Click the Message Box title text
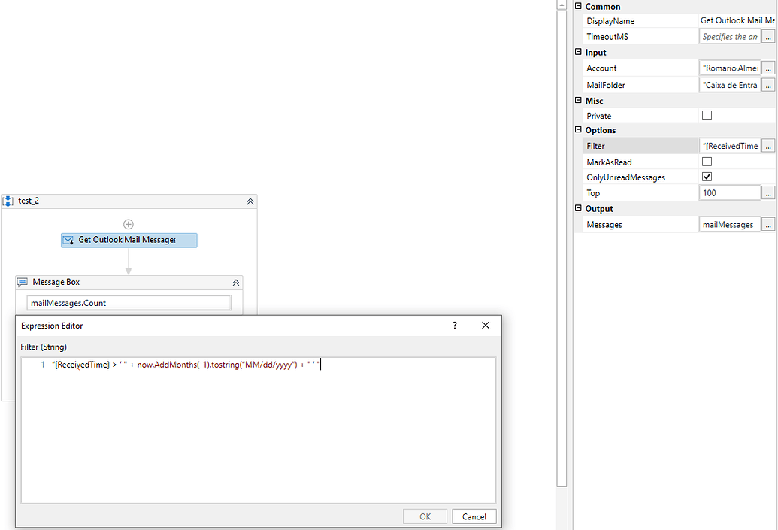The height and width of the screenshot is (530, 778). (56, 282)
